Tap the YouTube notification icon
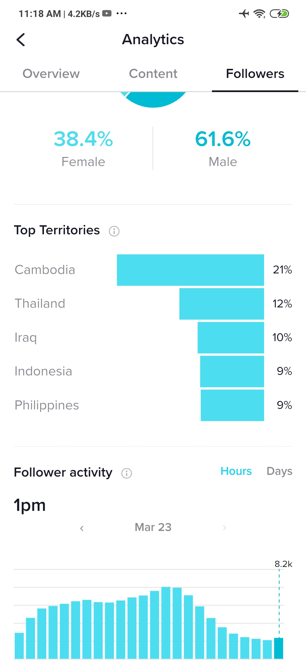 tap(107, 13)
